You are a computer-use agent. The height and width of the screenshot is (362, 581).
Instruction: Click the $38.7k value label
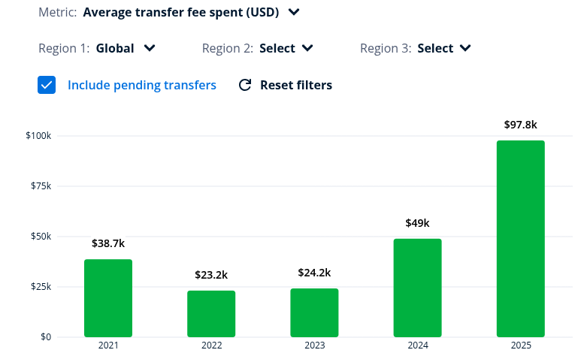coord(108,243)
